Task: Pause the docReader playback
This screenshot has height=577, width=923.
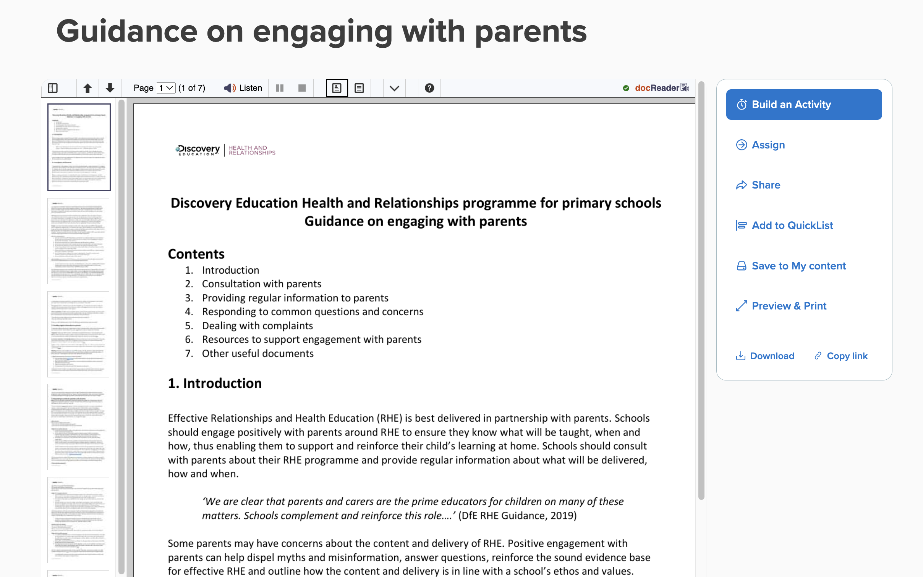Action: [280, 88]
